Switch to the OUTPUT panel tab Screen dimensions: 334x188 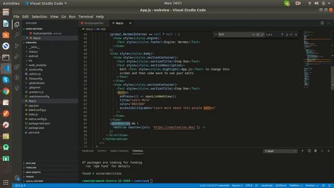click(x=102, y=151)
